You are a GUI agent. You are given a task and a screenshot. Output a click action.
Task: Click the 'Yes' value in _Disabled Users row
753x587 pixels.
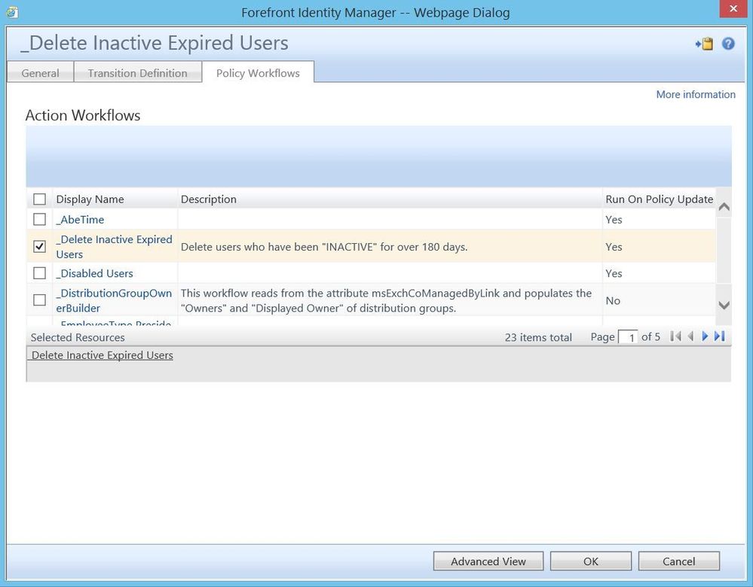(614, 273)
